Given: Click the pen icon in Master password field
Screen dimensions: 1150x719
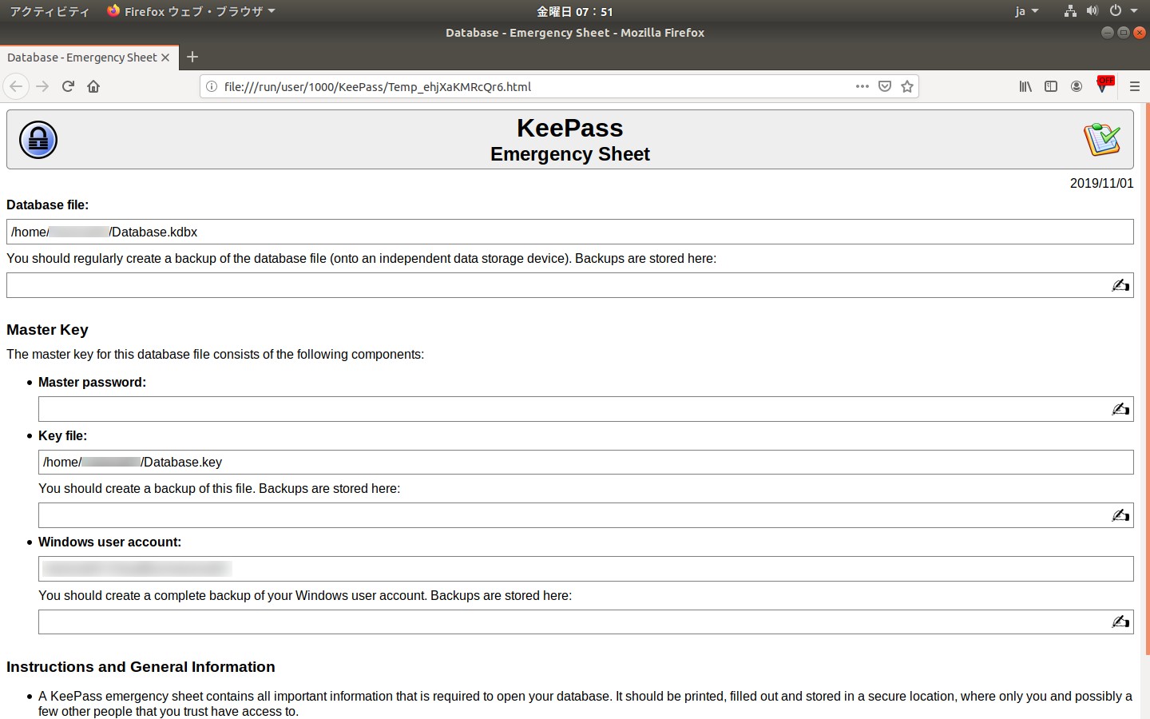Looking at the screenshot, I should point(1120,409).
